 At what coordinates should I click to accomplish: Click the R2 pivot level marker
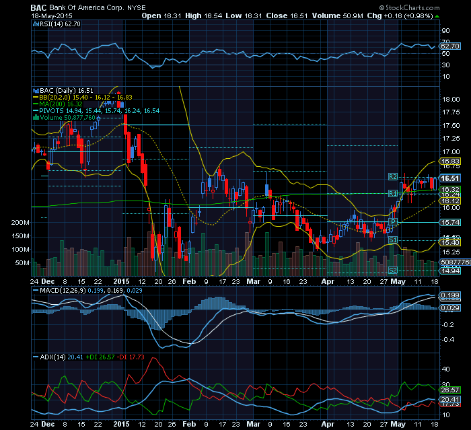coord(393,177)
